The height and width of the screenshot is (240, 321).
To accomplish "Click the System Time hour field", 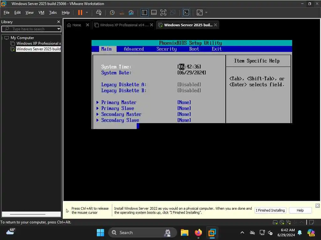I will 182,67.
